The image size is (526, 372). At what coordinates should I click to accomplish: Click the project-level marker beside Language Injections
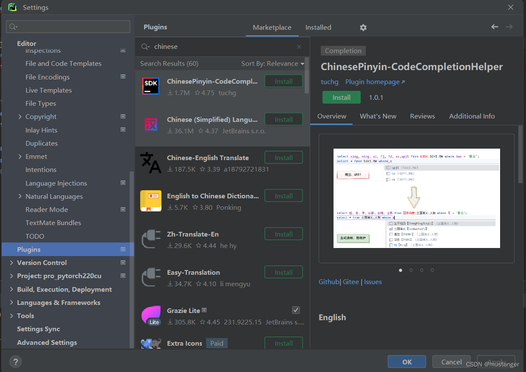pyautogui.click(x=123, y=183)
